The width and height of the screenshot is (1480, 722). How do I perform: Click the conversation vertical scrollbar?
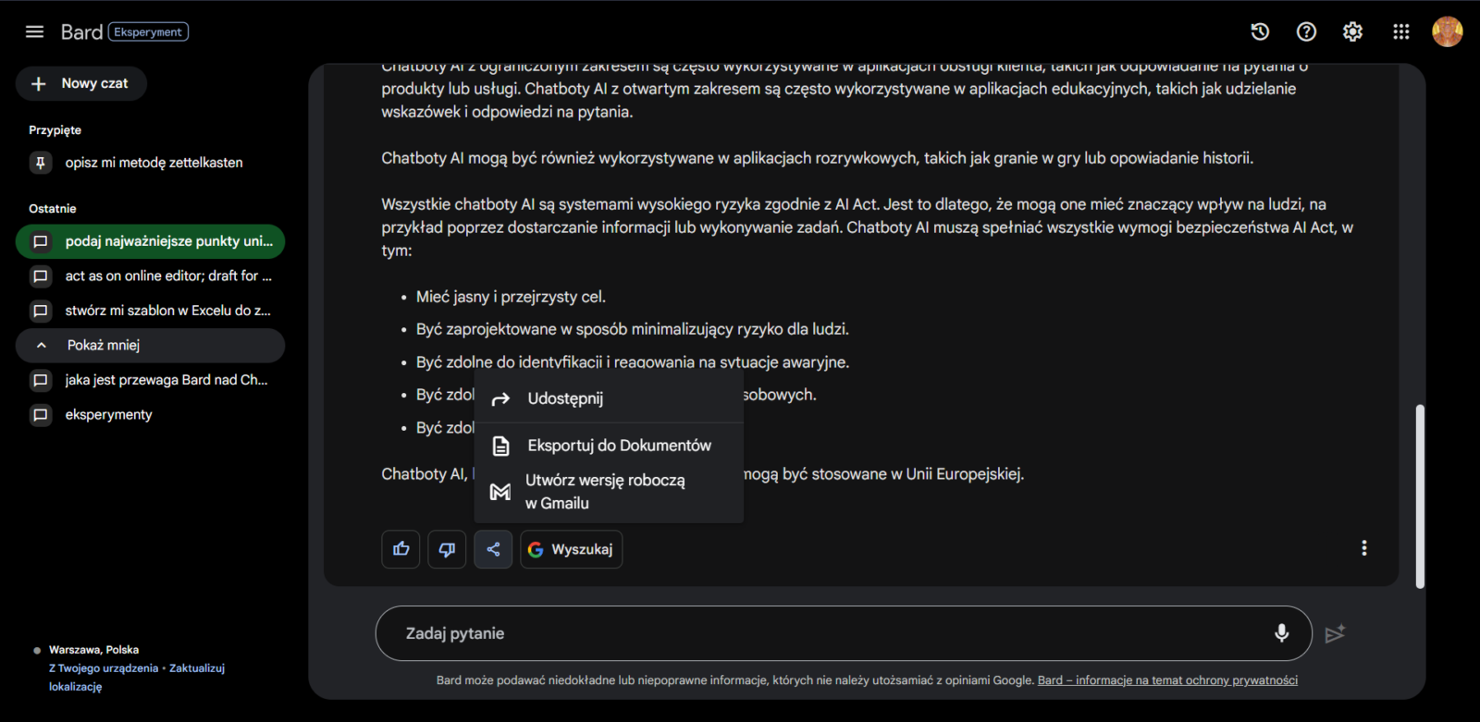click(x=1420, y=496)
